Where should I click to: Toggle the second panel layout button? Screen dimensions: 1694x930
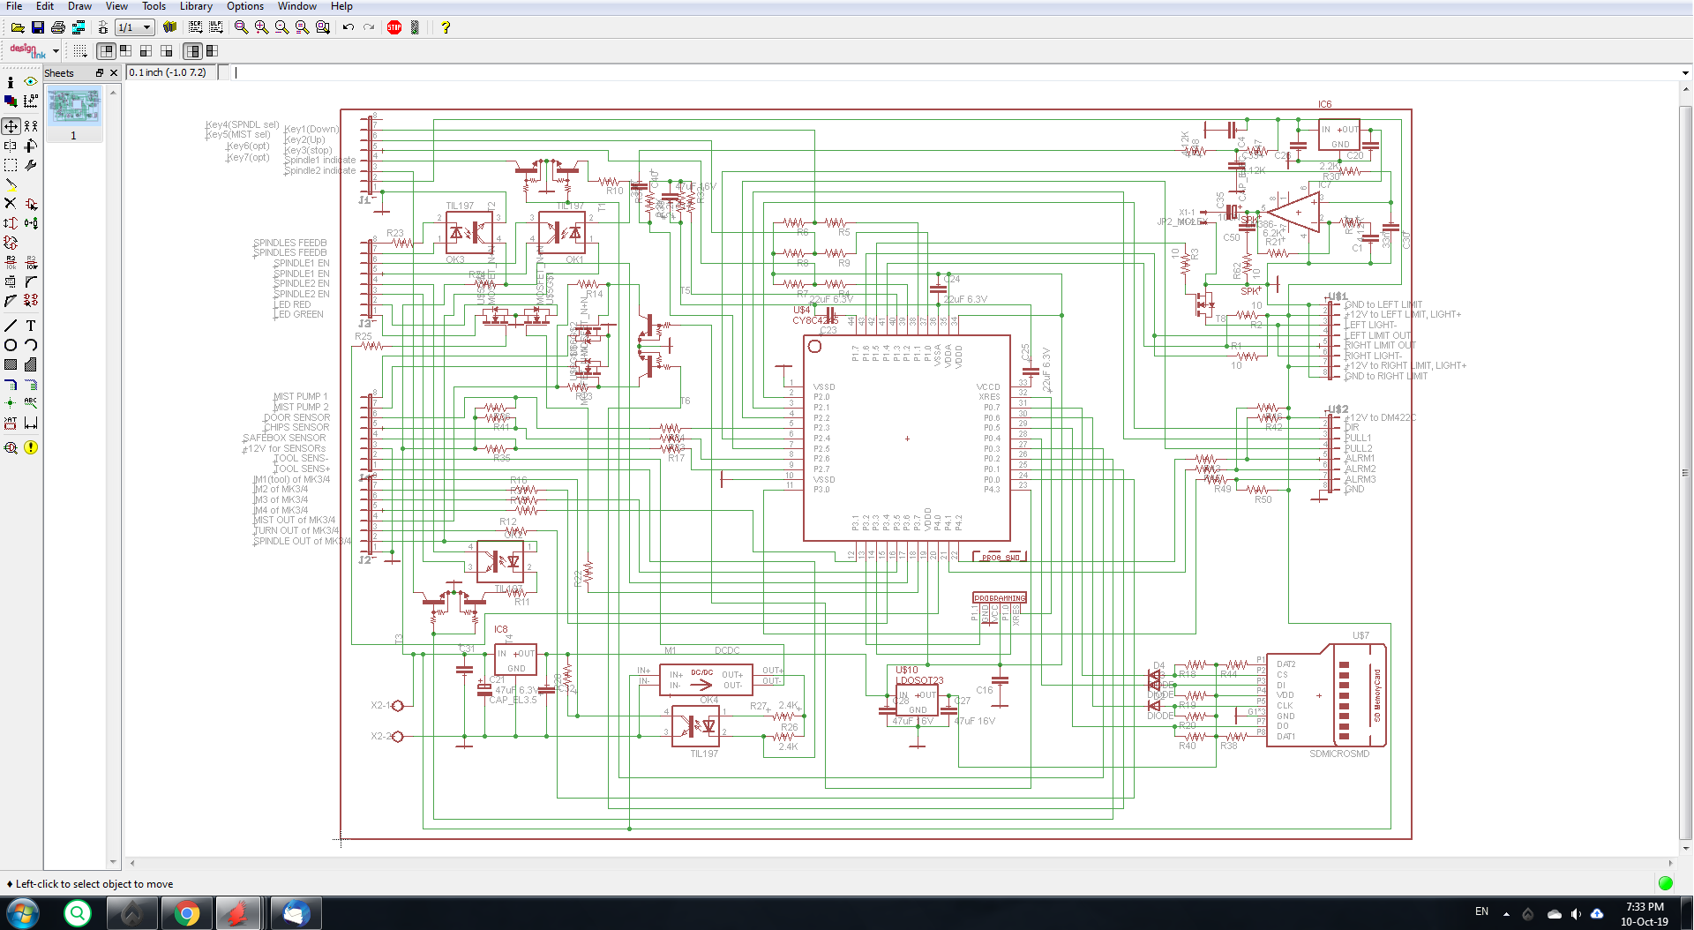tap(126, 51)
